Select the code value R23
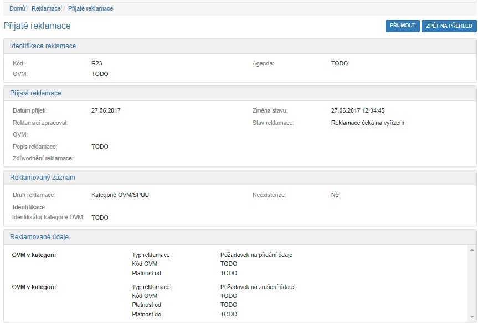The image size is (478, 323). (x=97, y=63)
